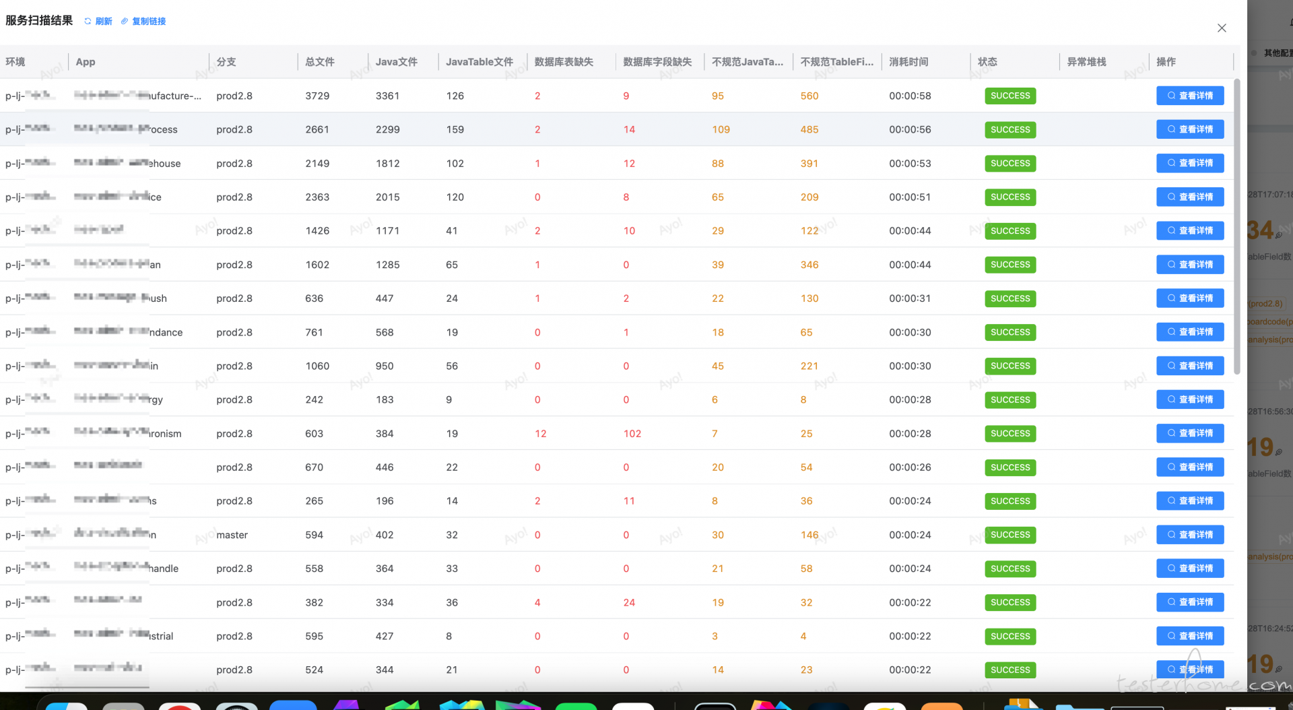Open 查看详情 for the row with 603 files

tap(1190, 433)
